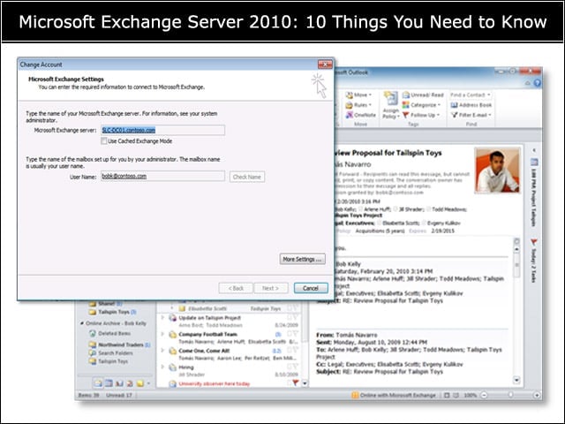
Task: Open Notes view in navigation bar
Action: coord(140,383)
